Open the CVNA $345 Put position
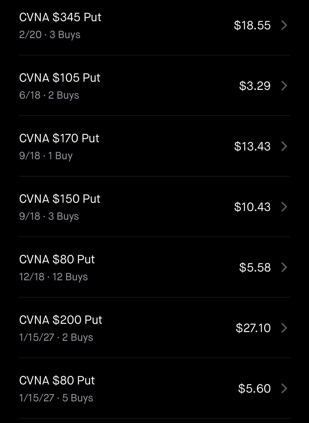The image size is (309, 423). pyautogui.click(x=60, y=17)
